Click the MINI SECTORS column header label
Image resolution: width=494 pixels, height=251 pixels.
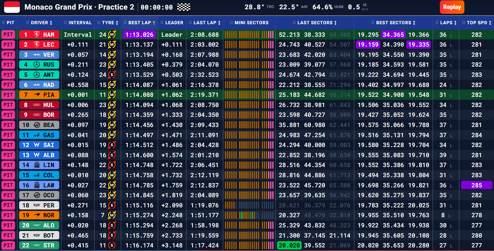pyautogui.click(x=252, y=23)
